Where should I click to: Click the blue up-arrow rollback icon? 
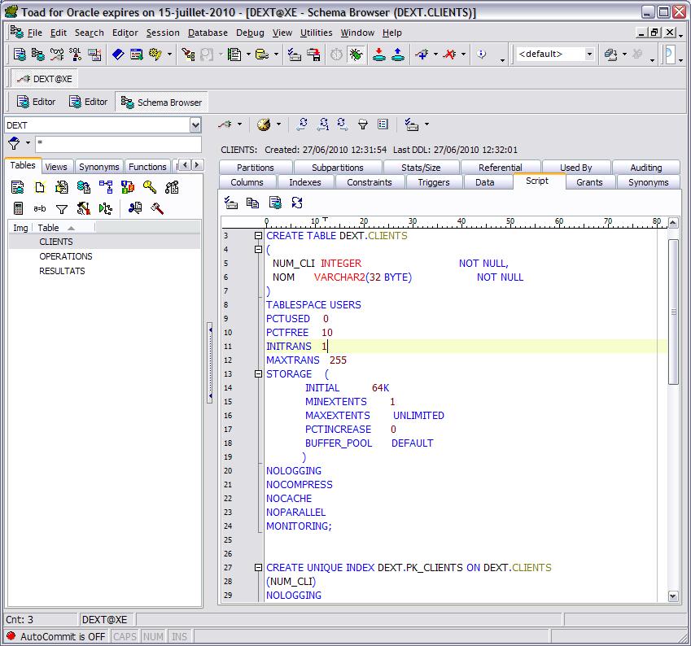tap(397, 55)
